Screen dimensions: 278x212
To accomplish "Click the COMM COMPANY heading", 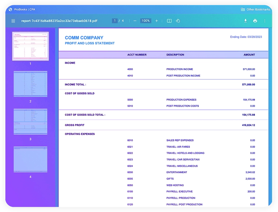I will coord(84,38).
